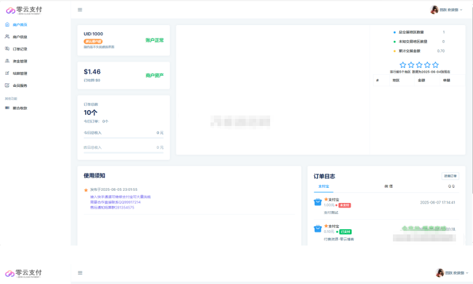This screenshot has height=284, width=473.
Task: Click the third rating star
Action: [419, 65]
